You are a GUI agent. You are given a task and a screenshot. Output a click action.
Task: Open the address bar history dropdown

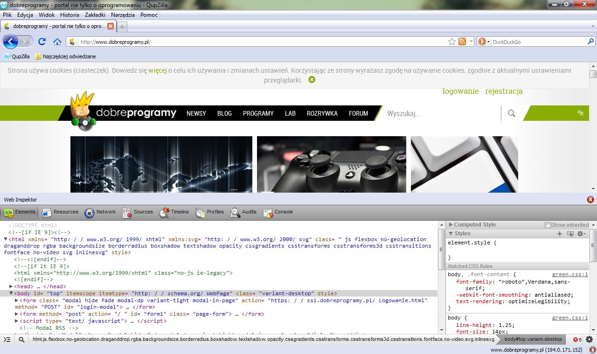[x=471, y=42]
